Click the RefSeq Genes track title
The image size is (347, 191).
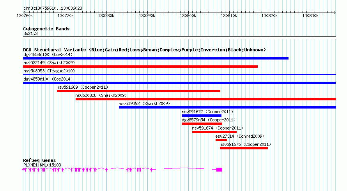[39, 160]
